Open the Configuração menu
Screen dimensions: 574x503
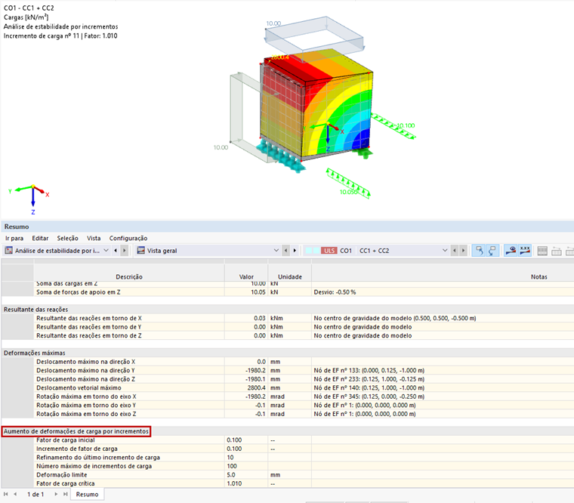pyautogui.click(x=128, y=239)
